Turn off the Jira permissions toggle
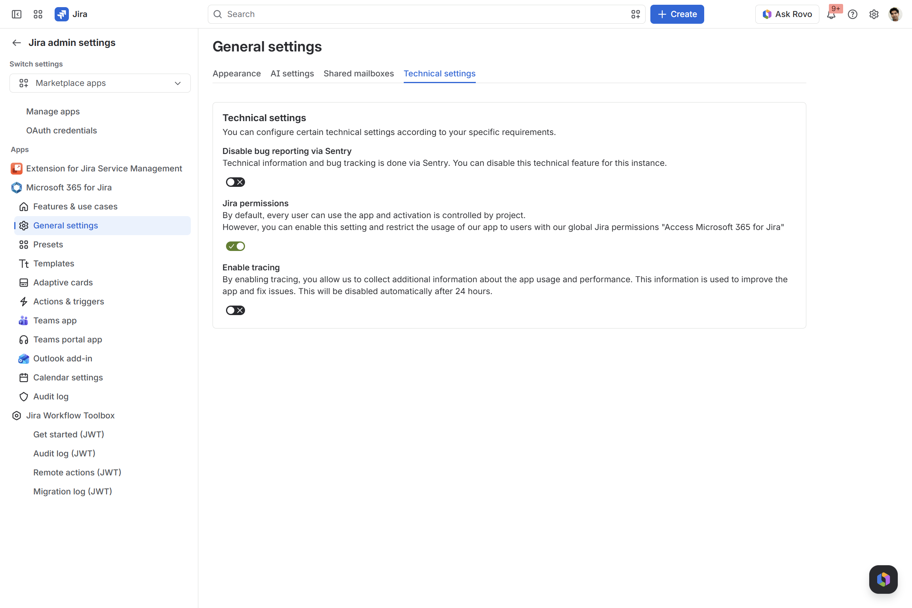 point(236,246)
